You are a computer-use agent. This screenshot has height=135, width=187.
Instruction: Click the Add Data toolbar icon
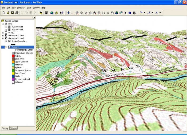[41, 13]
